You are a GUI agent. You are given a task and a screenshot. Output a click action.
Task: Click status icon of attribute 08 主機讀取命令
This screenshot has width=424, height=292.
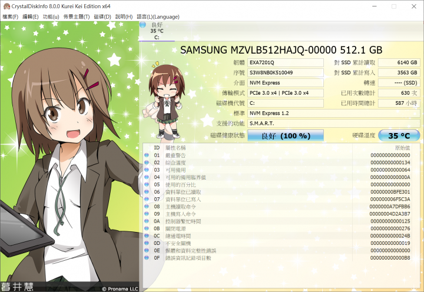pos(147,206)
